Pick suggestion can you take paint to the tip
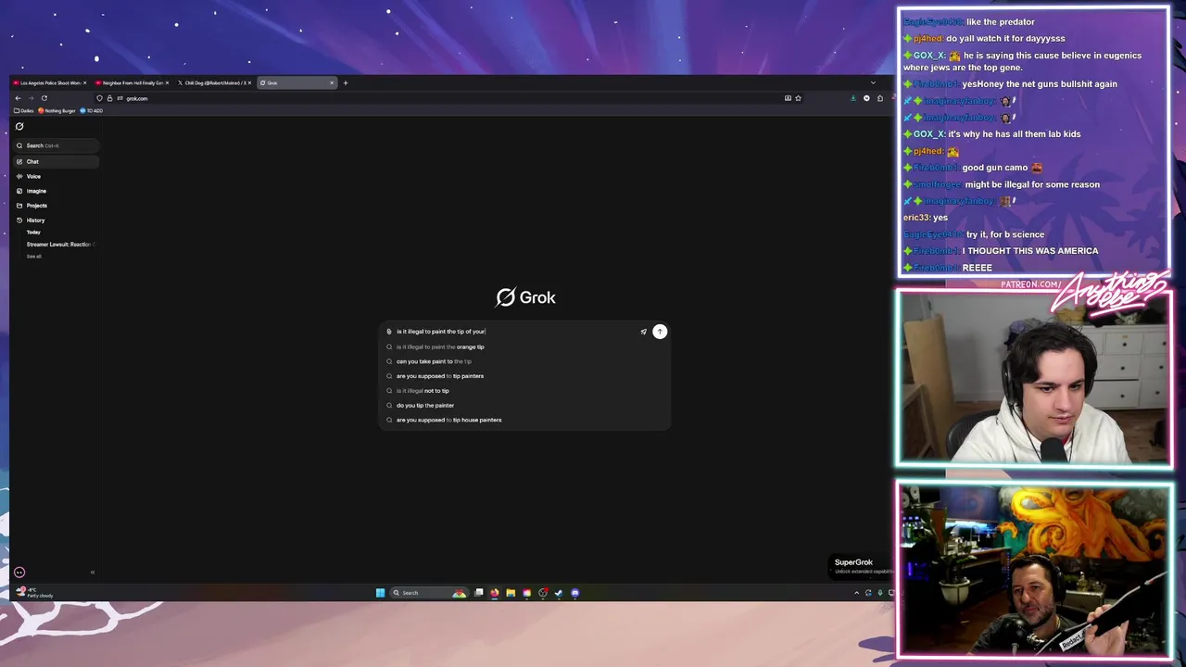This screenshot has height=667, width=1186. 524,361
